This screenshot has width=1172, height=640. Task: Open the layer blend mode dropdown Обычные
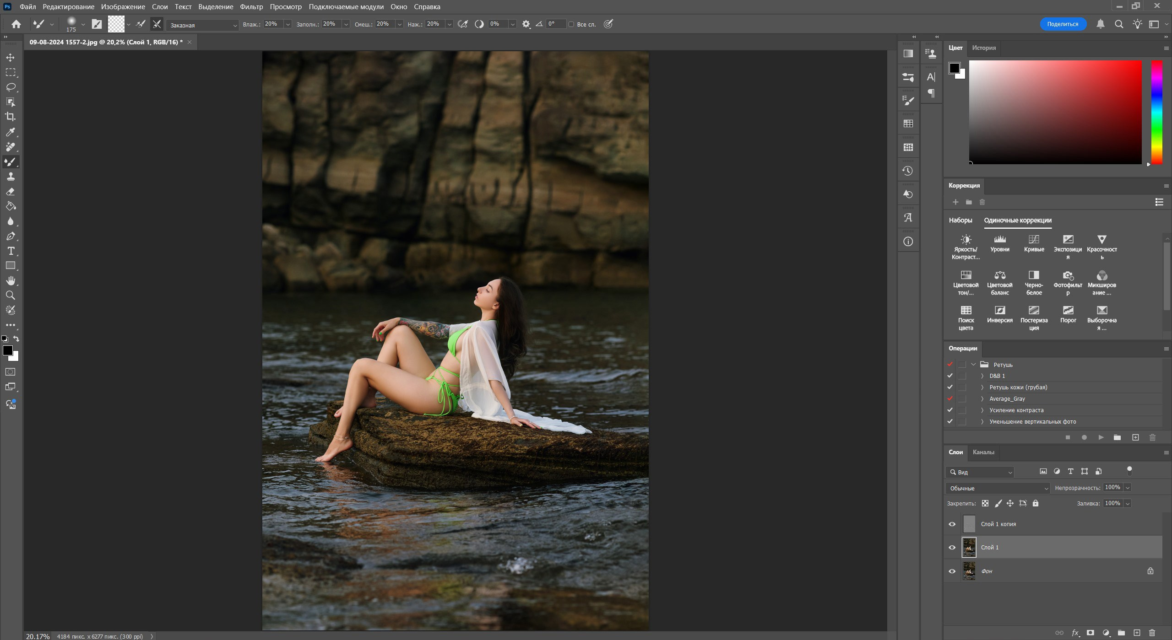pyautogui.click(x=998, y=488)
